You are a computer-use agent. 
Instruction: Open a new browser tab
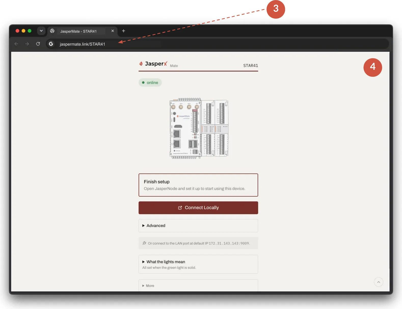(124, 31)
